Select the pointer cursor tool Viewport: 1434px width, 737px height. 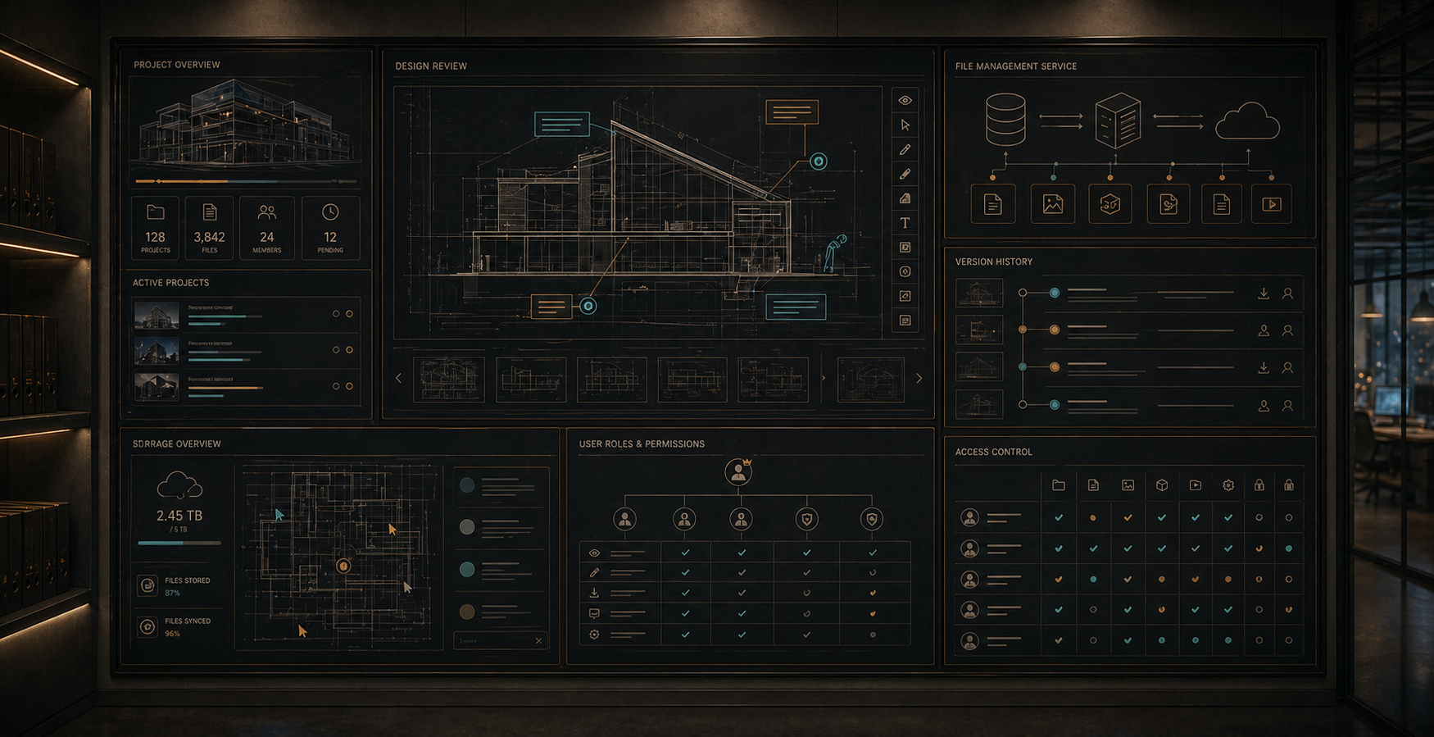coord(905,125)
